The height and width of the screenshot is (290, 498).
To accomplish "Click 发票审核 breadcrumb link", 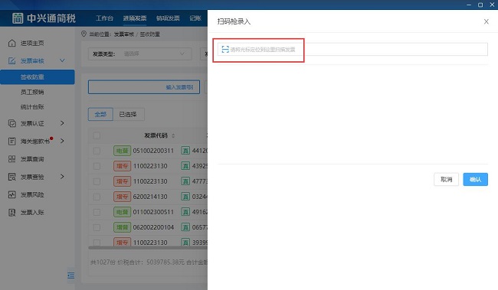I will pos(124,34).
